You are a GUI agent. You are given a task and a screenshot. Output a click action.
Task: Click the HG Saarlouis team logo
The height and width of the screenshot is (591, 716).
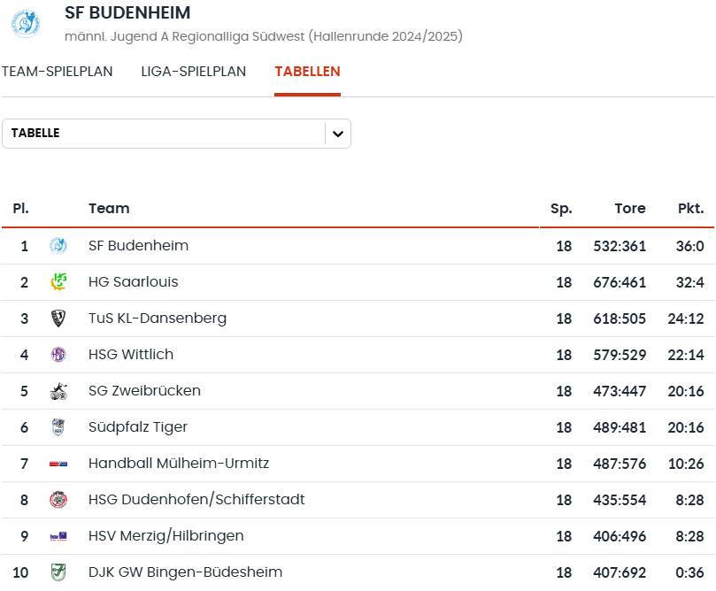pyautogui.click(x=58, y=282)
